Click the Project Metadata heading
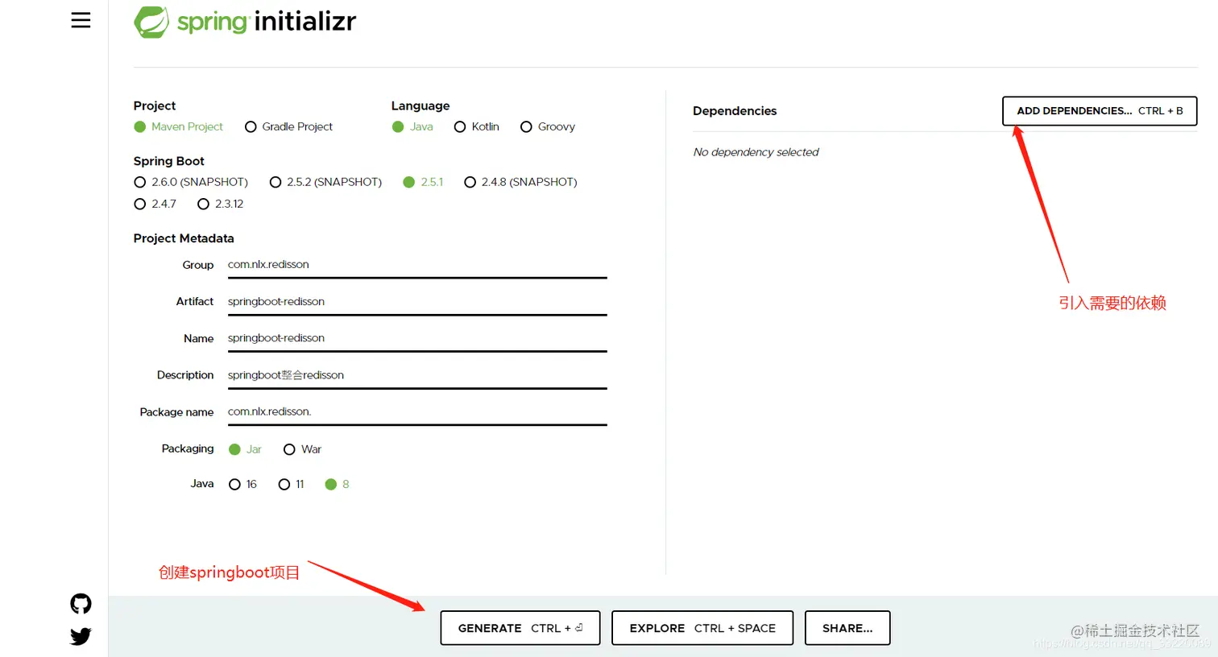The height and width of the screenshot is (657, 1218). click(184, 238)
